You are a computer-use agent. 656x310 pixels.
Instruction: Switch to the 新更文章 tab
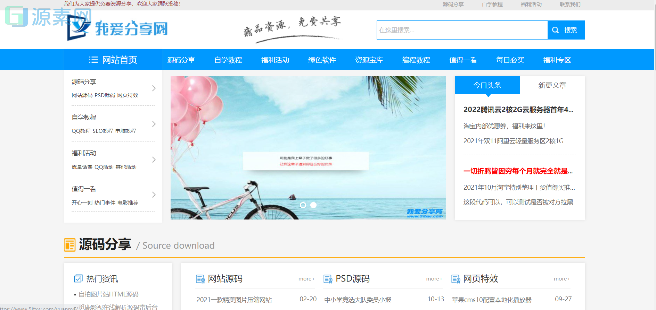pyautogui.click(x=552, y=85)
